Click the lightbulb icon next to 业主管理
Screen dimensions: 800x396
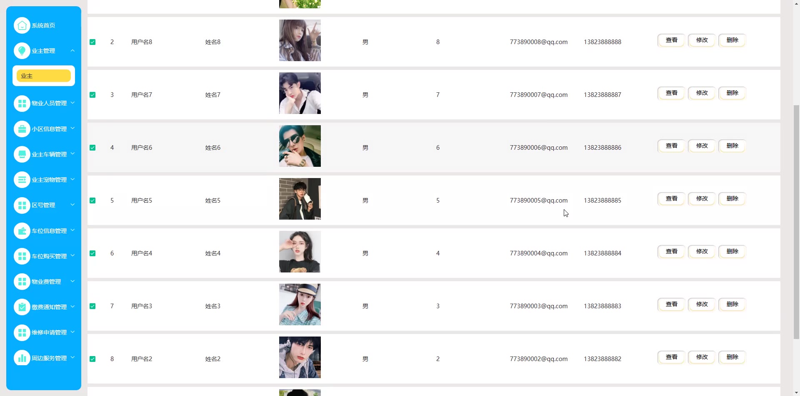[22, 51]
